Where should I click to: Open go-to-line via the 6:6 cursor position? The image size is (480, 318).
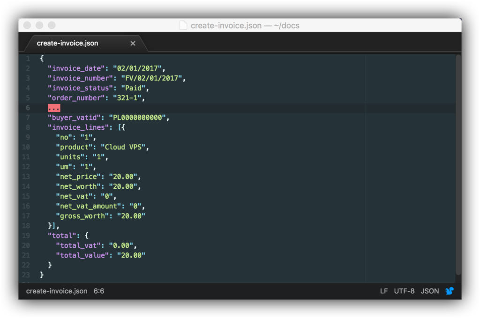(99, 291)
